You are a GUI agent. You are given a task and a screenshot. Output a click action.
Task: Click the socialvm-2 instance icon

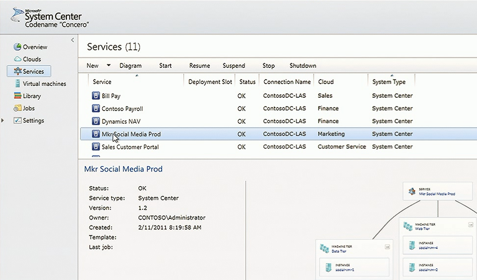412,268
